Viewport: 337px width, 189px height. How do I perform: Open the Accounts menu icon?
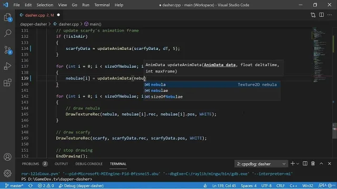click(7, 157)
